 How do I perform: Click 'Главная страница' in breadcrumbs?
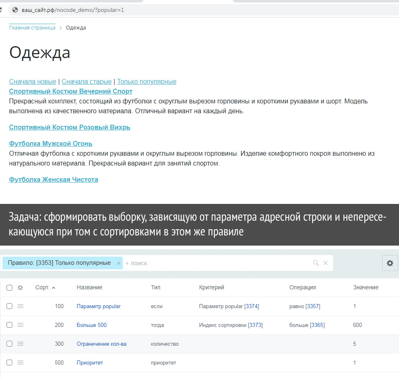[32, 28]
